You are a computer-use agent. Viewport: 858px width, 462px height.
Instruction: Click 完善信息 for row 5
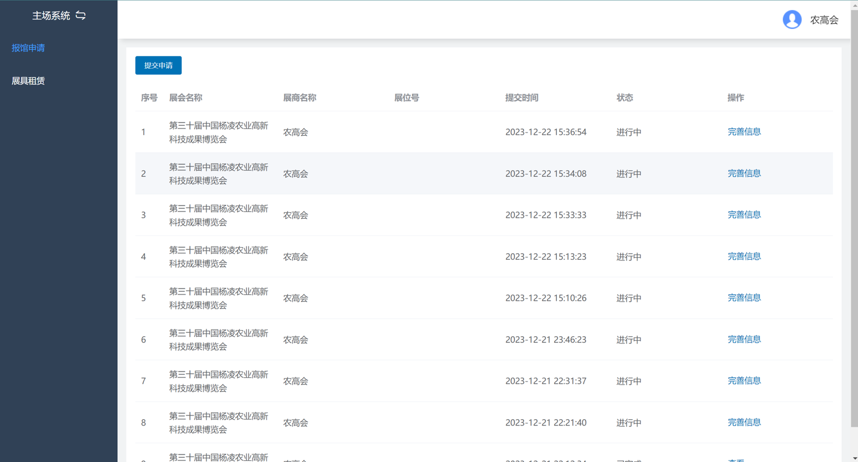pos(744,298)
